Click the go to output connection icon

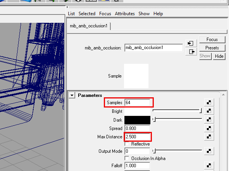click(x=192, y=52)
